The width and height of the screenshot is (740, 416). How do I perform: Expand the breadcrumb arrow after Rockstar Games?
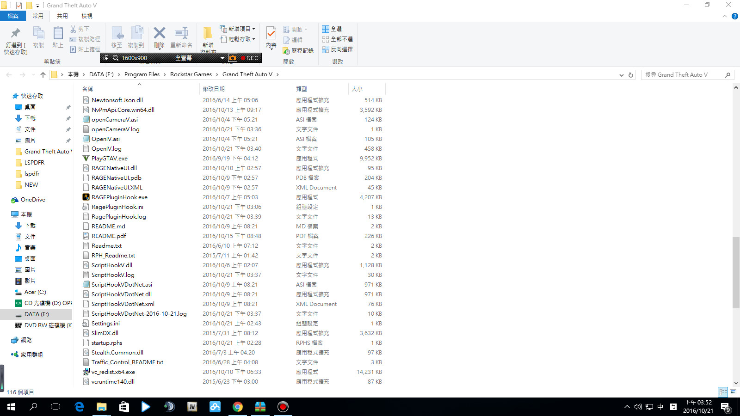tap(217, 74)
